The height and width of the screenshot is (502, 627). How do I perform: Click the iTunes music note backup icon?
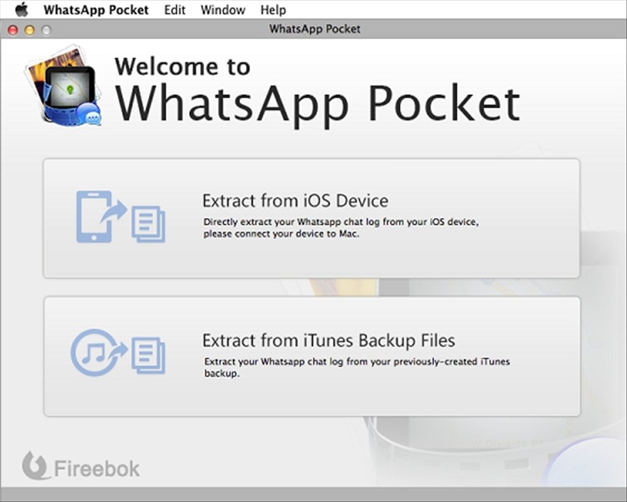118,352
